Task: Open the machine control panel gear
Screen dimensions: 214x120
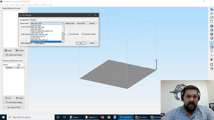Action: [x=212, y=64]
